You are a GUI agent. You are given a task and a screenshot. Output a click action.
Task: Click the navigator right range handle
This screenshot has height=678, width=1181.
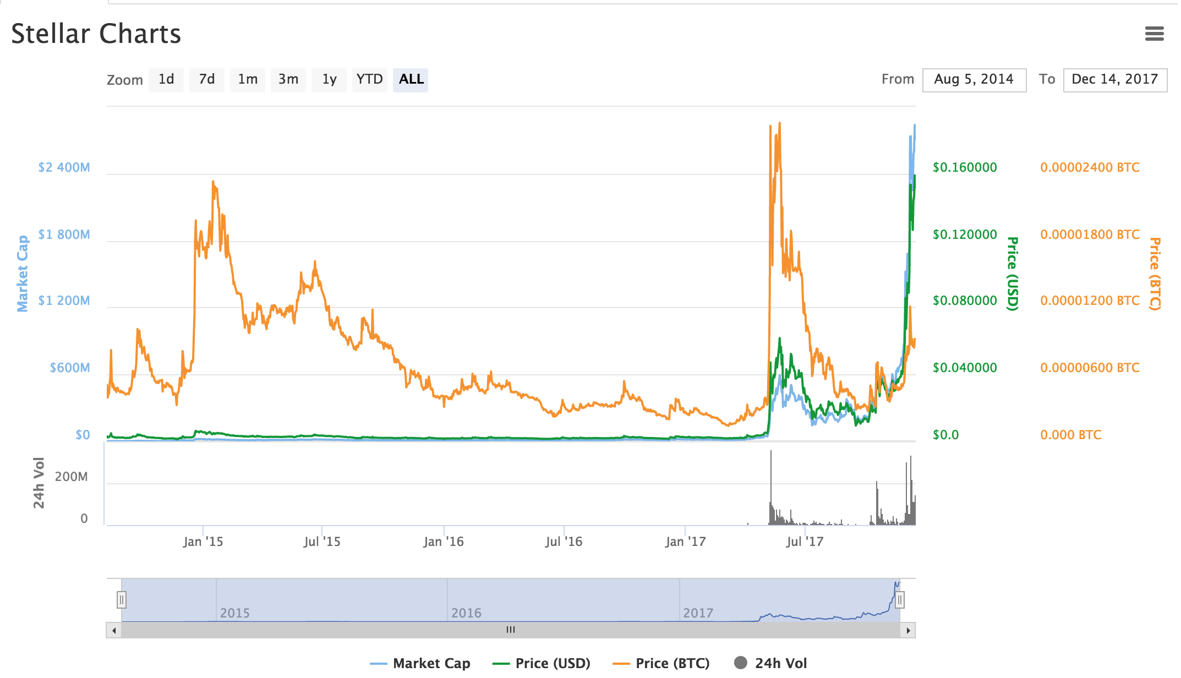point(900,599)
